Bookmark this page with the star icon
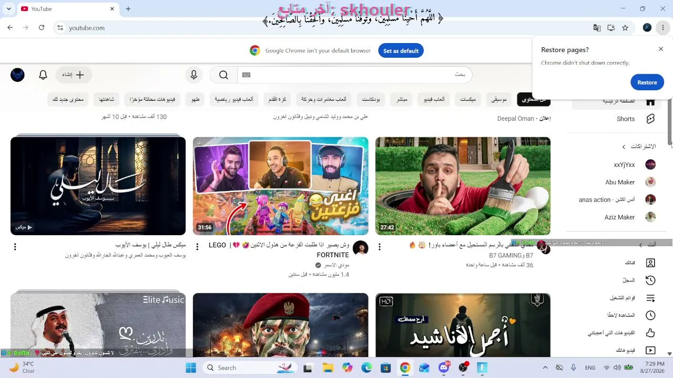This screenshot has height=378, width=673. coord(625,28)
